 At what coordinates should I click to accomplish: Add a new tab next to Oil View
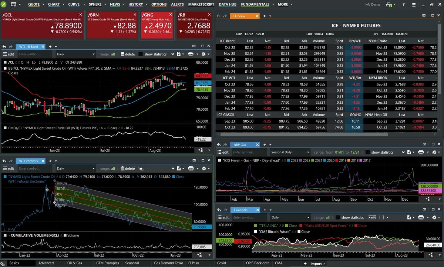pos(265,16)
